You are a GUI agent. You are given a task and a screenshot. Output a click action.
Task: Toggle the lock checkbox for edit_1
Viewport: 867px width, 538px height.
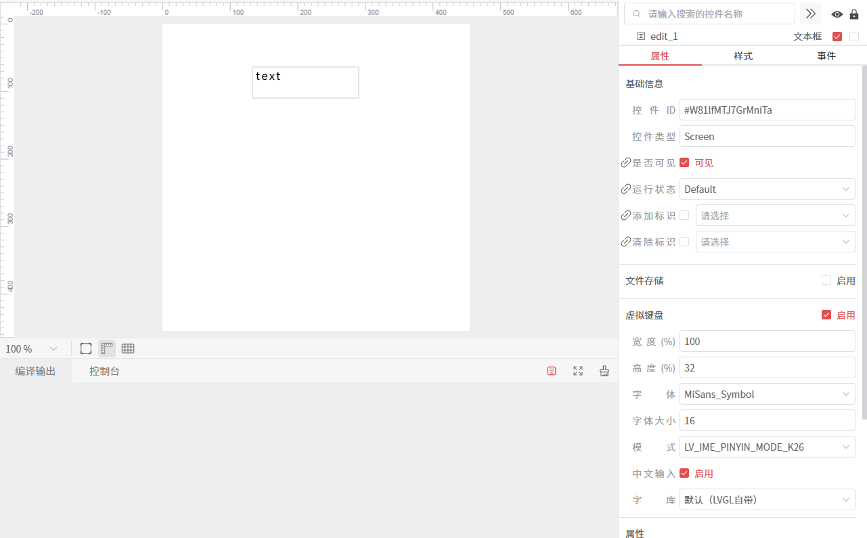[x=854, y=37]
